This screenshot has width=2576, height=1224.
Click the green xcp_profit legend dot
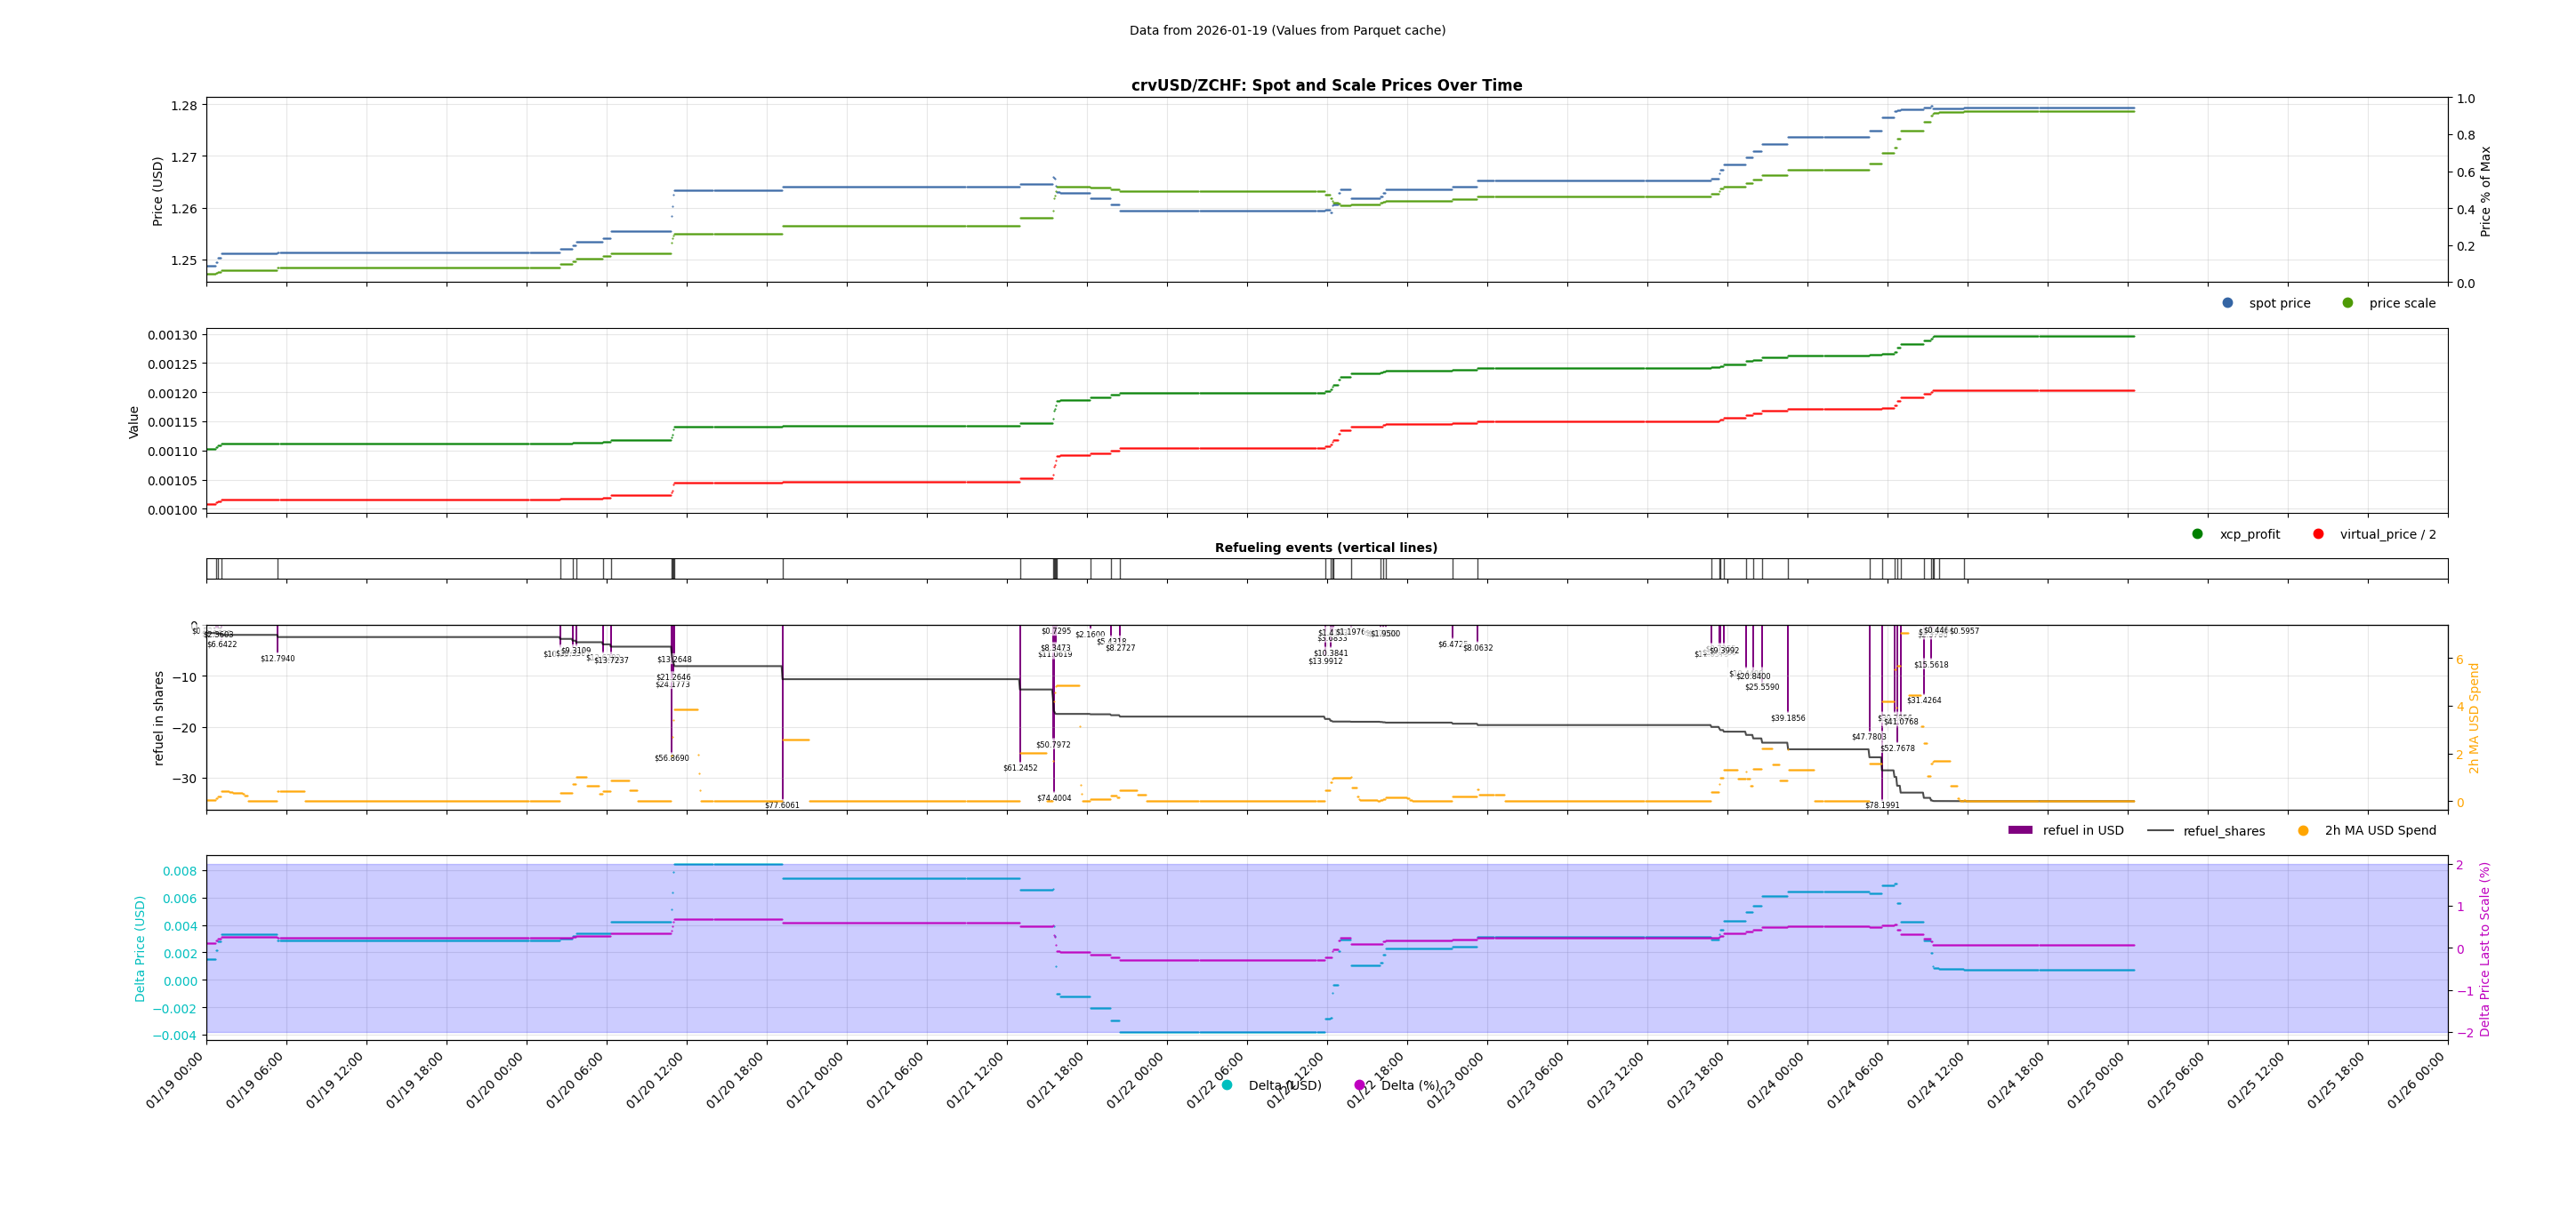coord(2197,533)
